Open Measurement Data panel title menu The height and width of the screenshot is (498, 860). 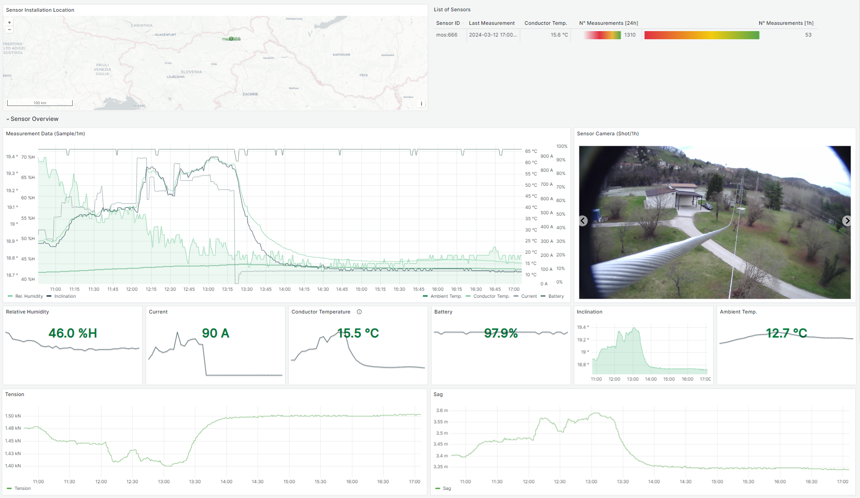click(45, 134)
